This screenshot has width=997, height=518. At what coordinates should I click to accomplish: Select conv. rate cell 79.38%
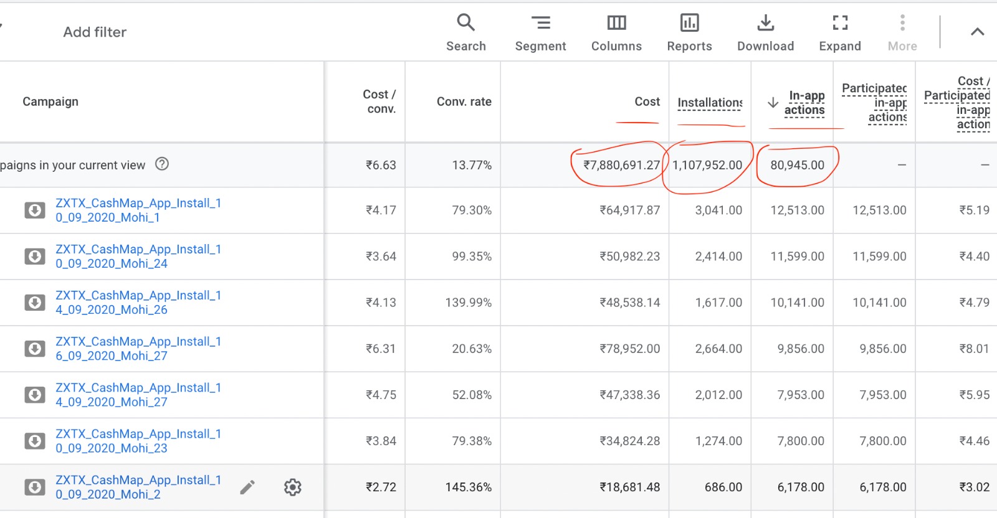click(x=472, y=441)
